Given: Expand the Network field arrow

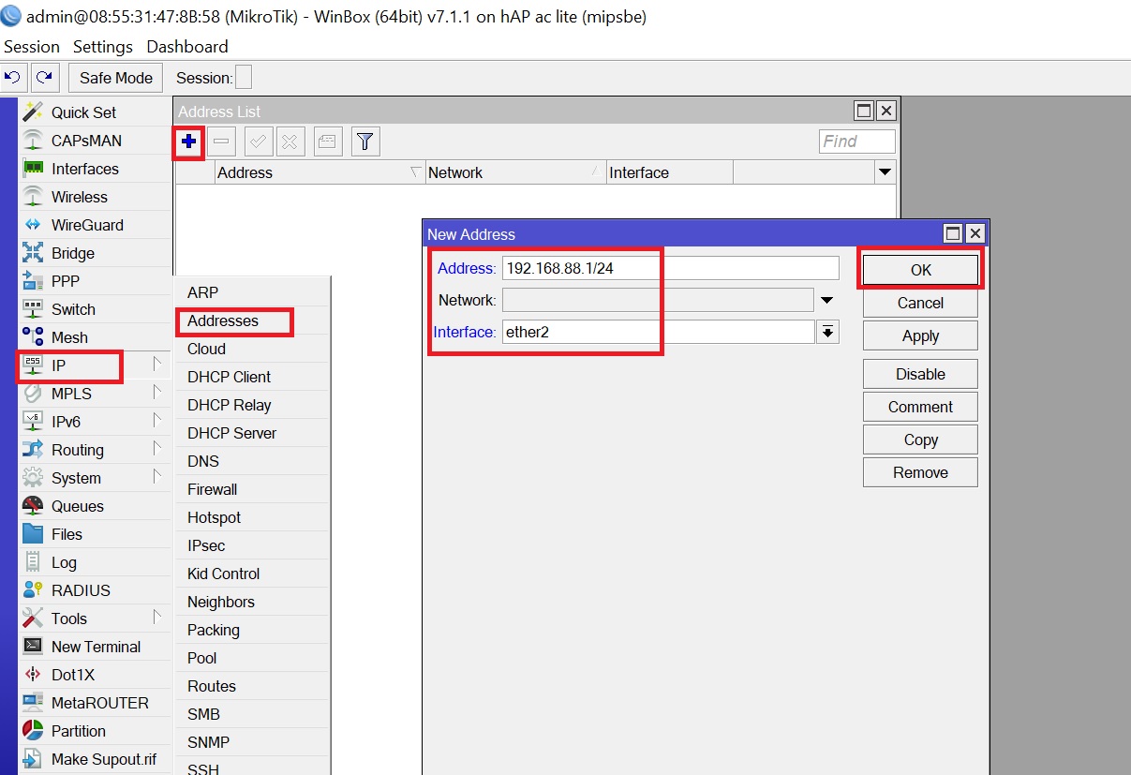Looking at the screenshot, I should click(x=827, y=301).
